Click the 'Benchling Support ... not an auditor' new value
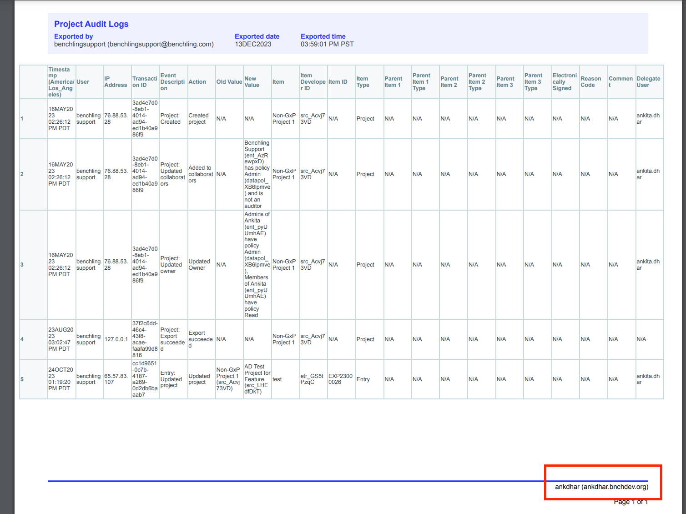 (257, 174)
